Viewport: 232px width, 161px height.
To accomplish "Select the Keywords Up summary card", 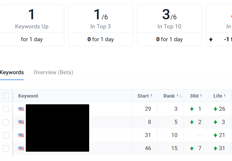I will point(32,25).
